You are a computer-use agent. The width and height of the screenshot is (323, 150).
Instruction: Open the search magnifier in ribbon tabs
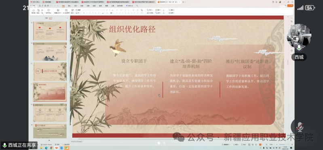click(x=137, y=6)
